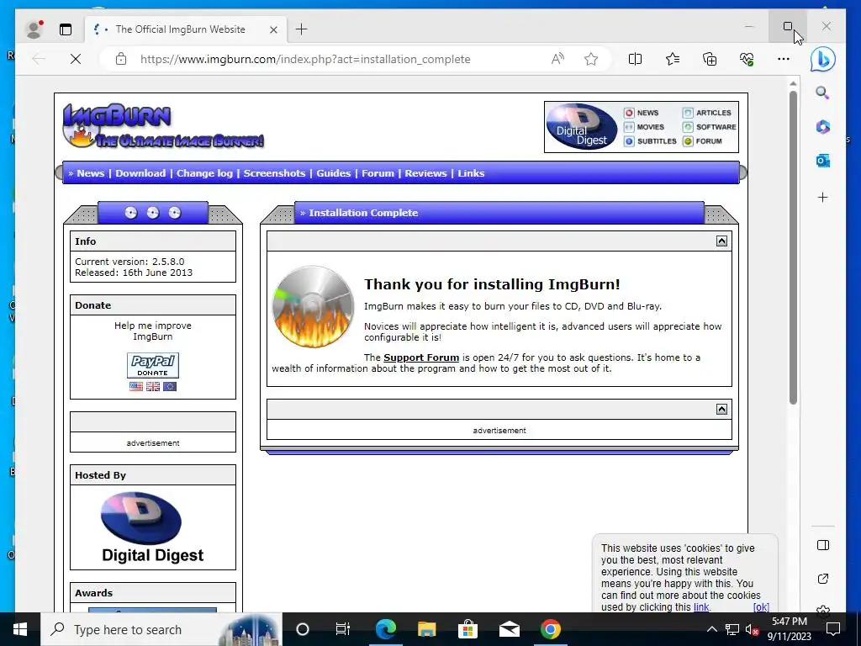Click the ImgBurn flaming disc image
Viewport: 861px width, 646px height.
(313, 306)
